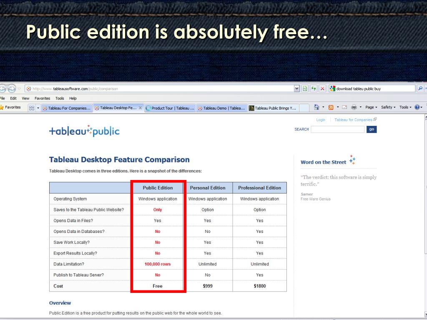Open the 'Tableau for Companies' link
The image size is (427, 320).
355,120
